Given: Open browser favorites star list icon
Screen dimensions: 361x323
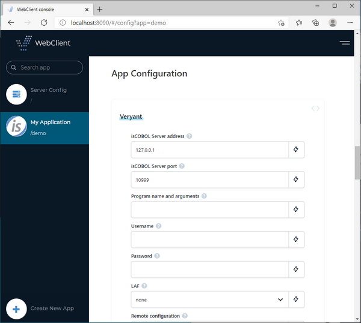Looking at the screenshot, I should [299, 22].
